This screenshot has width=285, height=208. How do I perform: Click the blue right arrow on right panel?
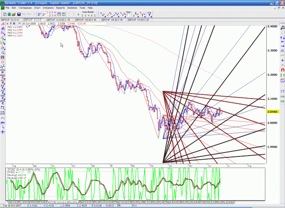click(282, 46)
